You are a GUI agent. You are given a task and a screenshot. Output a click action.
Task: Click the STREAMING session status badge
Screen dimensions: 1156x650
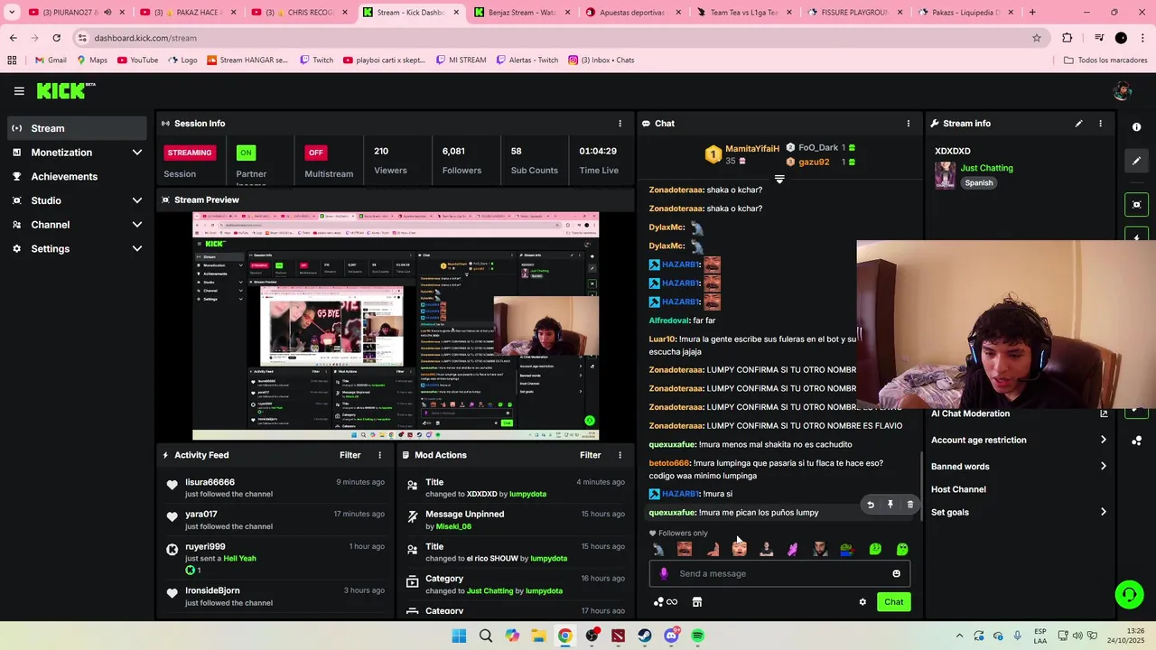pos(189,153)
